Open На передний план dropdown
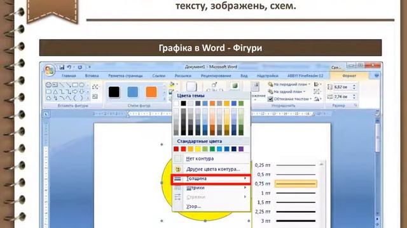 tap(289, 84)
